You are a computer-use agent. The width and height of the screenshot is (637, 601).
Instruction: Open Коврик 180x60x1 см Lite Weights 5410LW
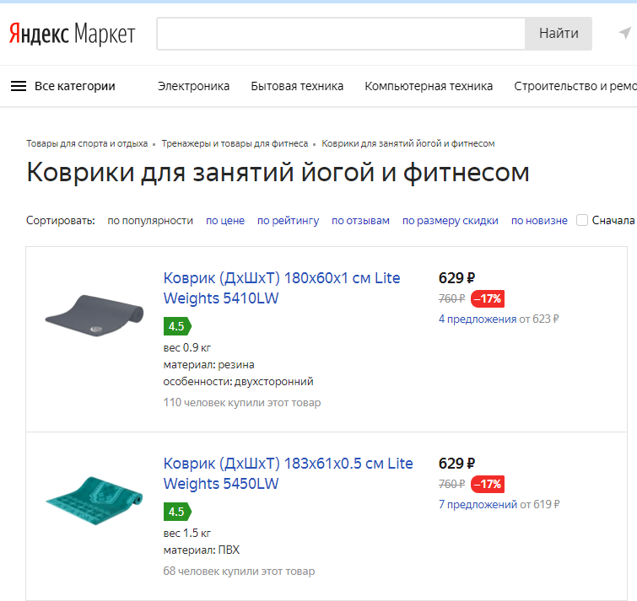[x=282, y=288]
